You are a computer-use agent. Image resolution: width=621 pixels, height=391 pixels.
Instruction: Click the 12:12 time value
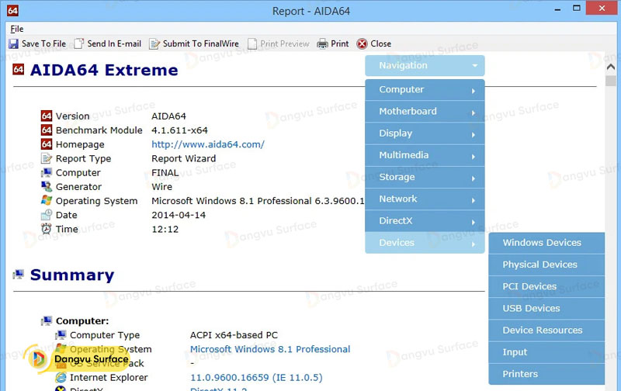(x=165, y=229)
